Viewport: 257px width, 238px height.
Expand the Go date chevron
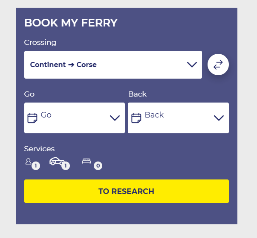point(115,118)
